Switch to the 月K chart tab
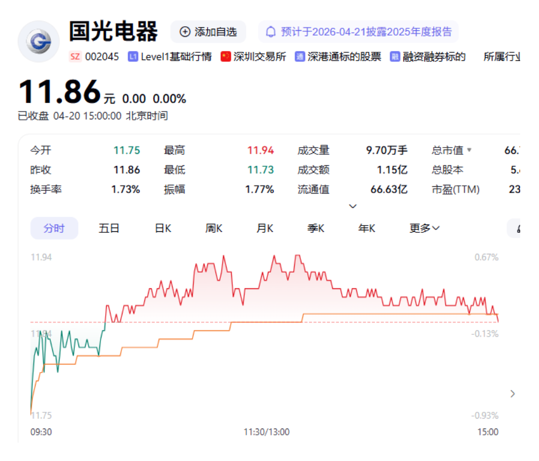The height and width of the screenshot is (461, 539). pos(265,228)
